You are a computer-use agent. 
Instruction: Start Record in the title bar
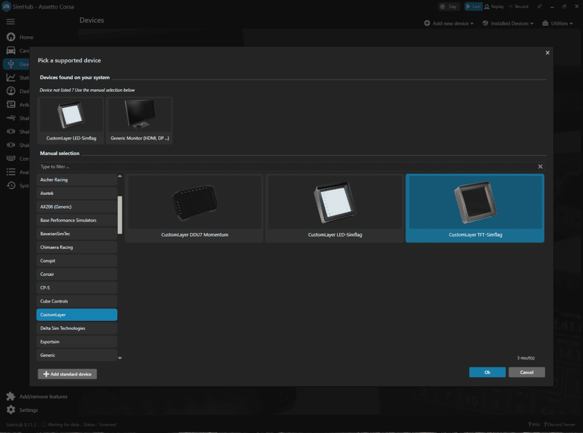[518, 6]
